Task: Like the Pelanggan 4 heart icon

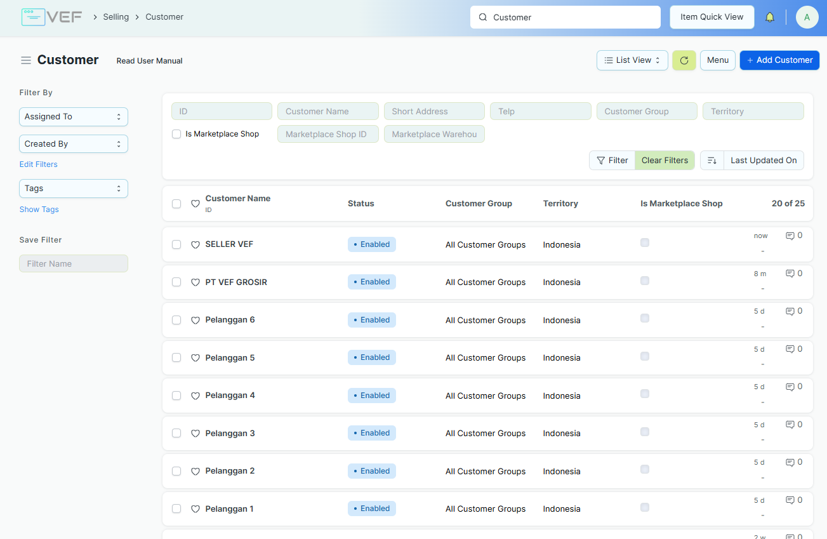Action: point(195,396)
